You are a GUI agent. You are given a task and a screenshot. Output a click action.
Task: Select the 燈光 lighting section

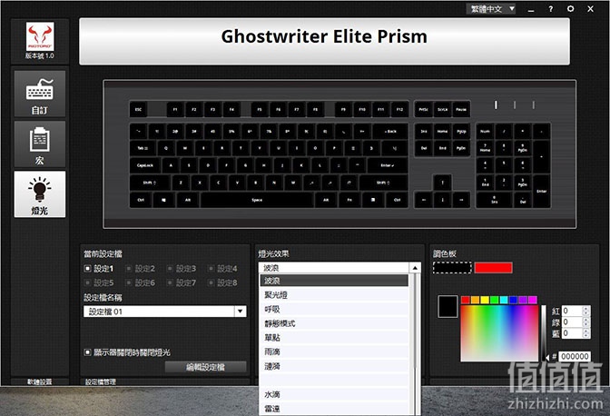tap(40, 194)
